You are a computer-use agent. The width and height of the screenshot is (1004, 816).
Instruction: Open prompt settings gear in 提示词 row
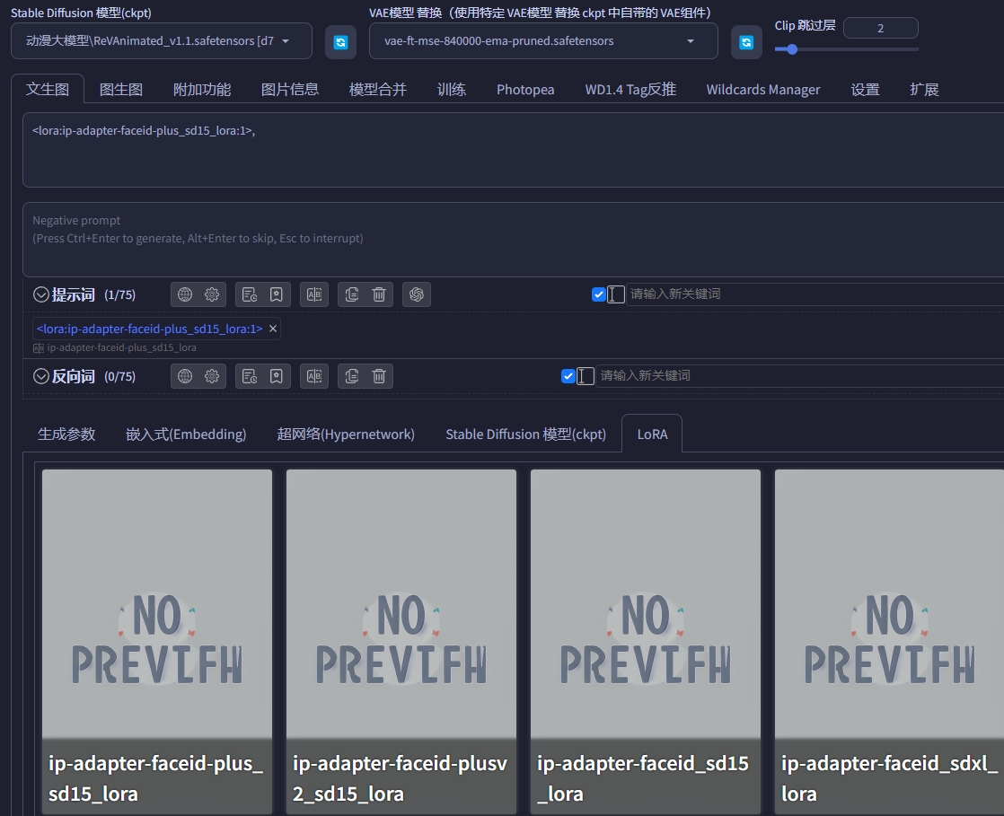(212, 294)
